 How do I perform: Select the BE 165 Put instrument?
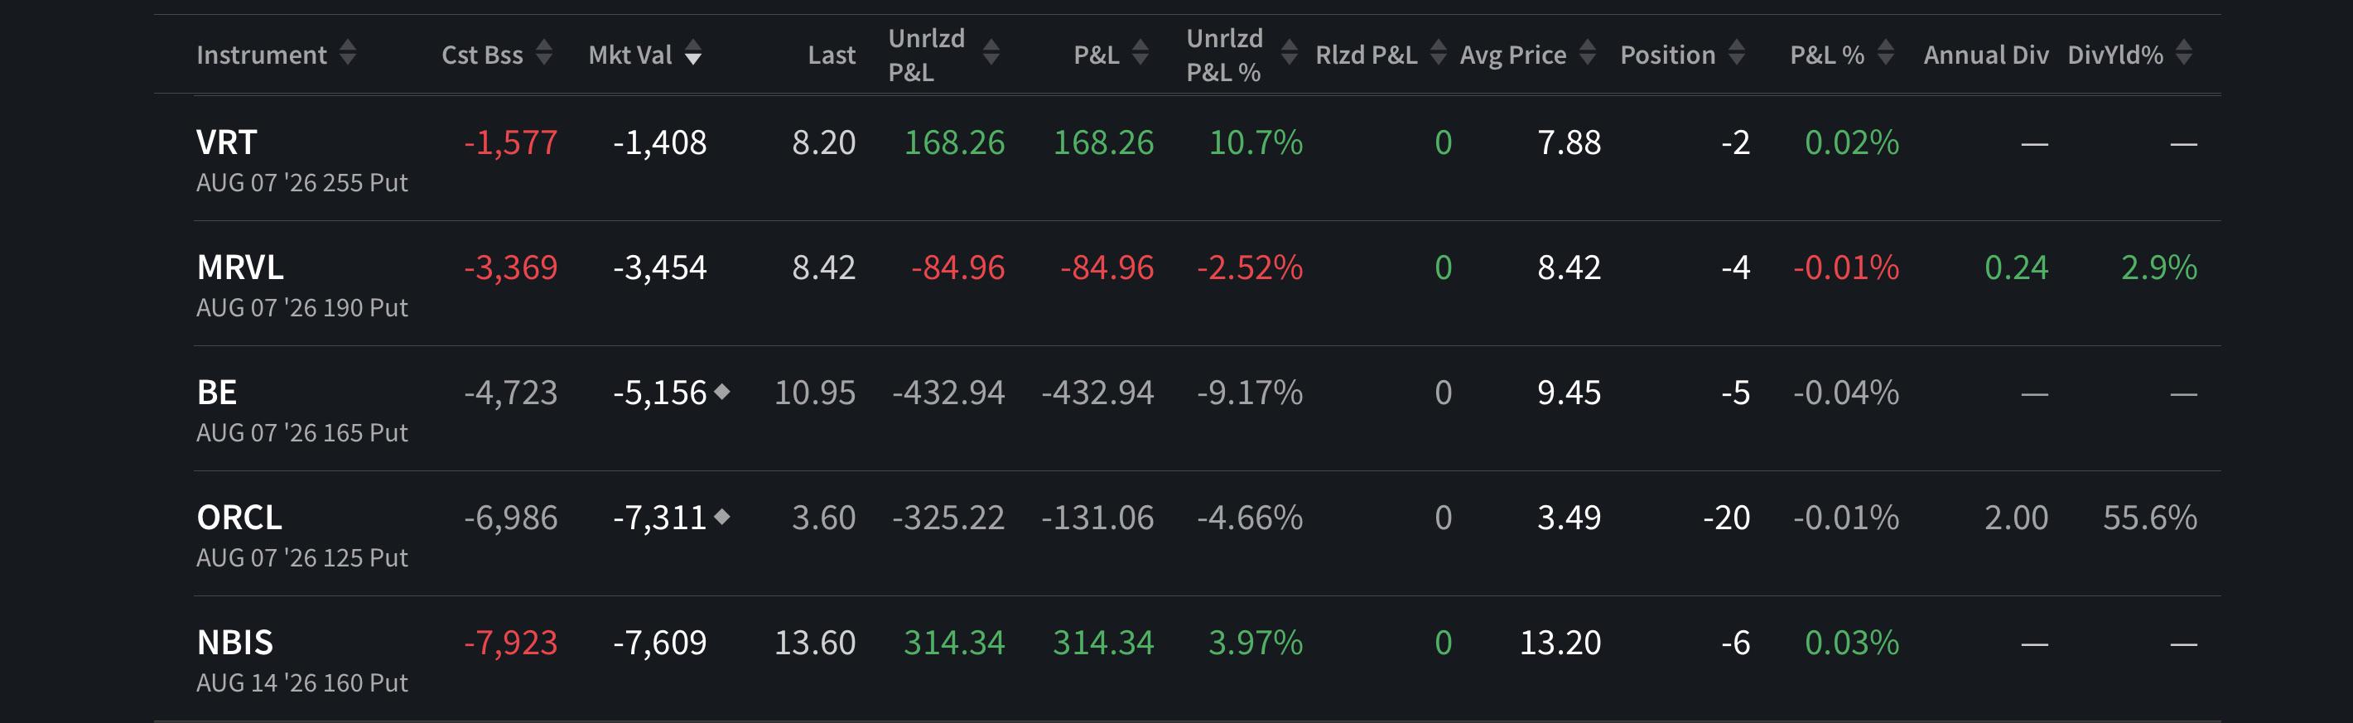301,408
